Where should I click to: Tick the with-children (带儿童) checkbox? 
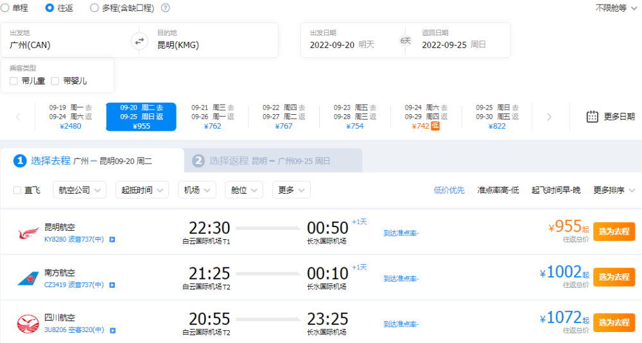[x=14, y=81]
